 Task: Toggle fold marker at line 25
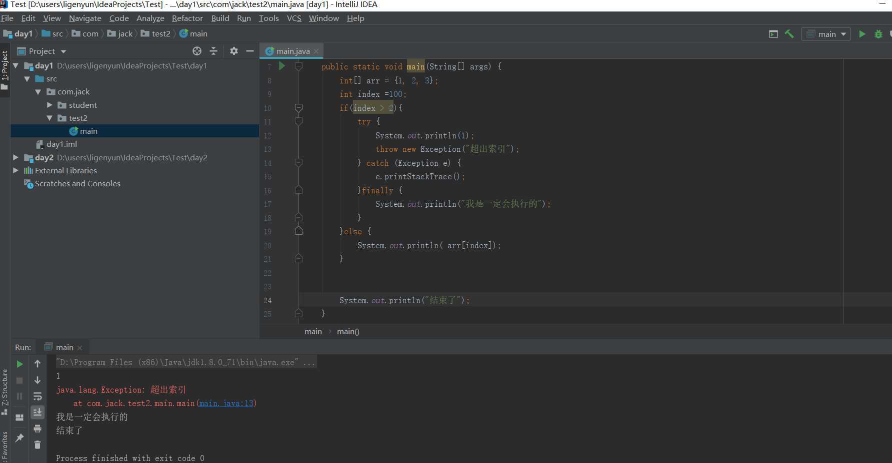coord(298,313)
